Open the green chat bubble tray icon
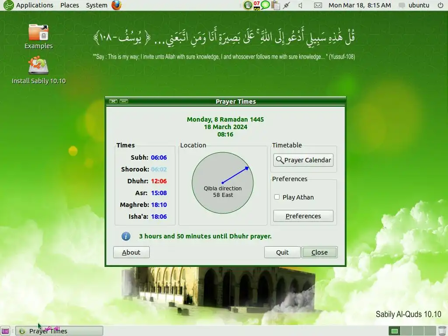Screen dimensions: 448x336 click(265, 5)
